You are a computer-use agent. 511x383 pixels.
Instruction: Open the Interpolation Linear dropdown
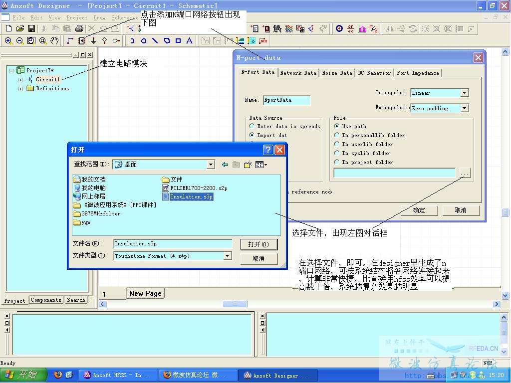pyautogui.click(x=465, y=93)
